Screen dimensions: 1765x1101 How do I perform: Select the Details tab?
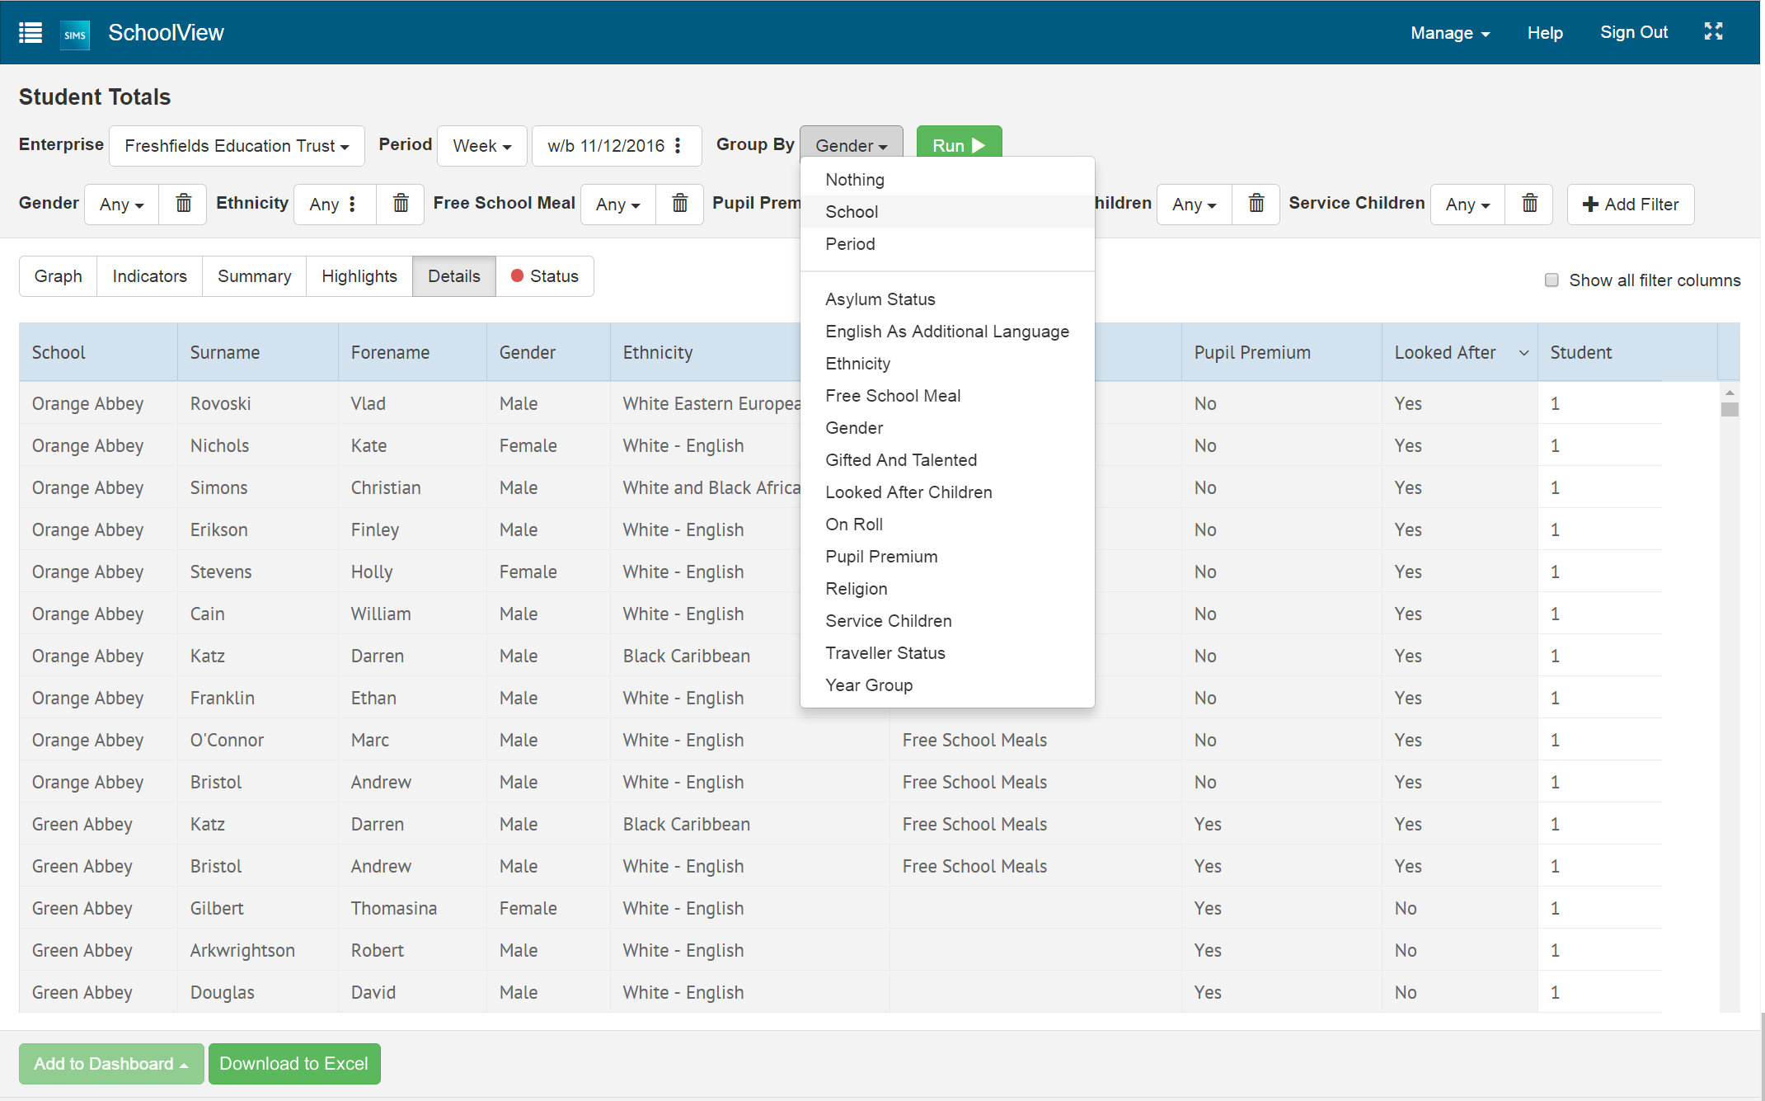pos(454,276)
